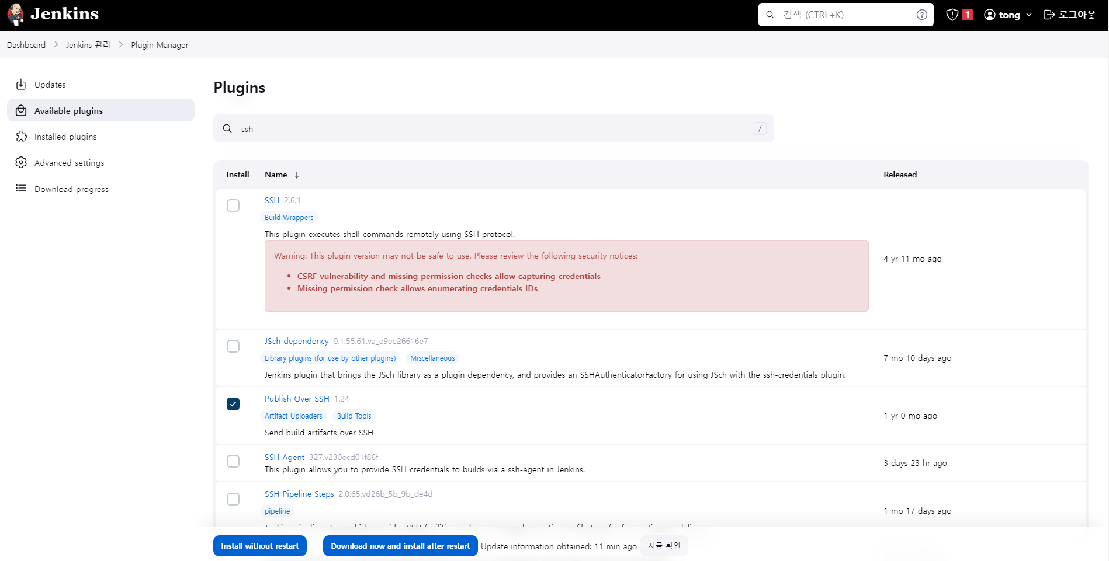Open the Missing permission check notice link
1109x561 pixels.
point(417,288)
